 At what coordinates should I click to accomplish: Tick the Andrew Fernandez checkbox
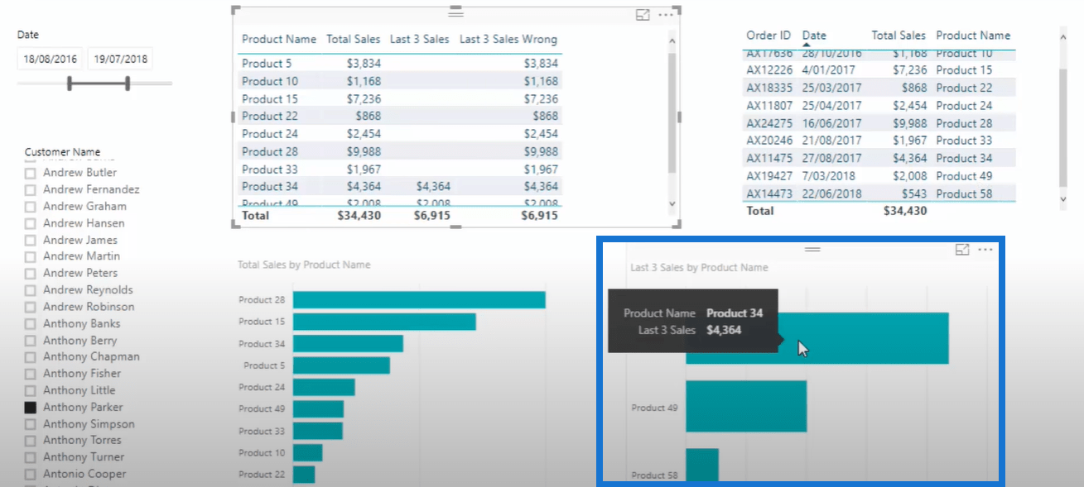coord(31,189)
